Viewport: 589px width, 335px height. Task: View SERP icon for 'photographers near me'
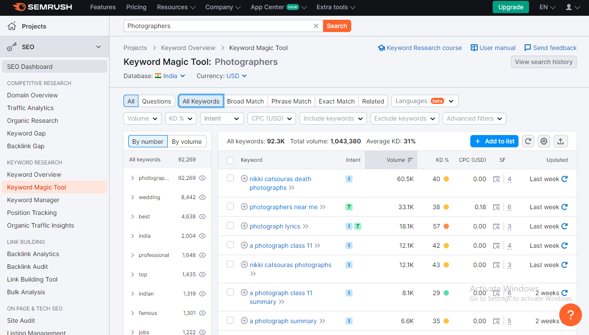pos(496,207)
